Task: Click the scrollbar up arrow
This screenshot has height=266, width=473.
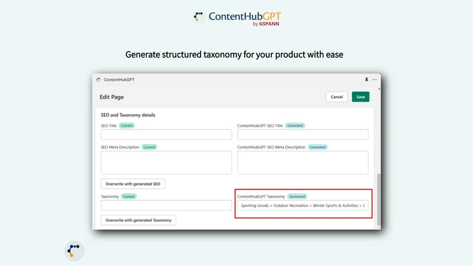Action: [x=379, y=89]
